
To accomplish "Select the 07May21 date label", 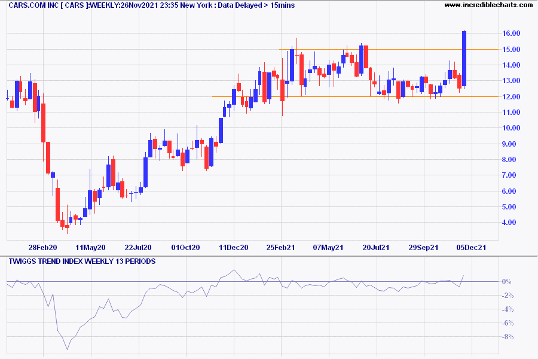I will (x=328, y=247).
